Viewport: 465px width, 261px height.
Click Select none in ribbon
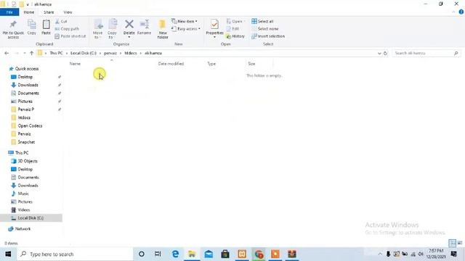[264, 29]
